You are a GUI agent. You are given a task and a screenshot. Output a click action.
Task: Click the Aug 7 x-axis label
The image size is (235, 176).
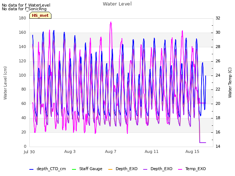(x=111, y=151)
